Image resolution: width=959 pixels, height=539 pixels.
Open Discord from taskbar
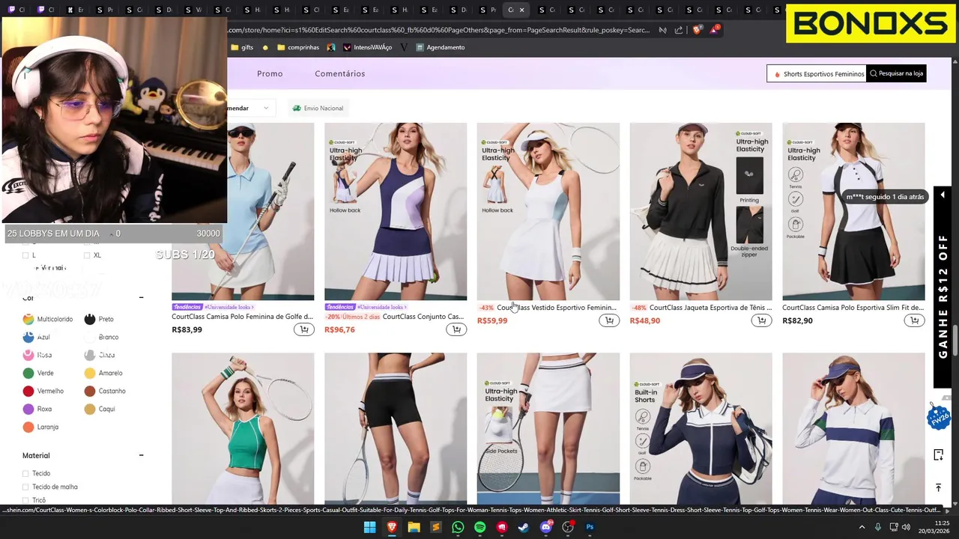coord(546,527)
